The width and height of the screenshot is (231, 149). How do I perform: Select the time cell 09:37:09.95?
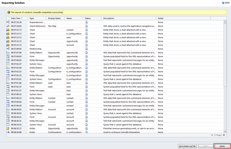16,49
